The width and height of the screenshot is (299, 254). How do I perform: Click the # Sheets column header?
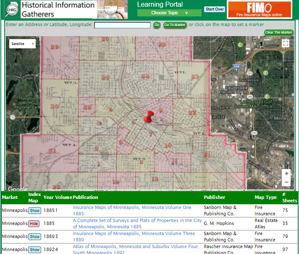coord(289,198)
